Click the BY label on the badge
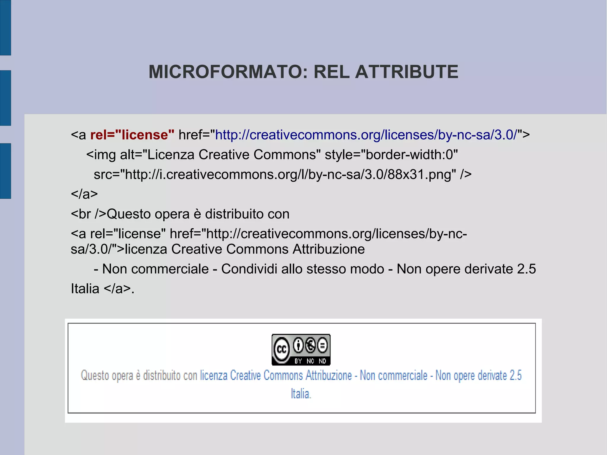 click(298, 361)
